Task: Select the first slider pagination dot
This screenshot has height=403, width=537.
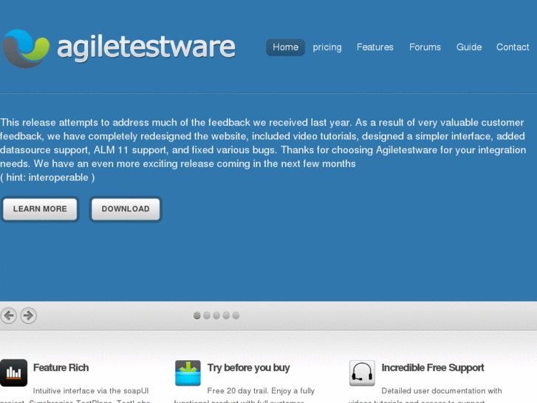Action: click(197, 316)
